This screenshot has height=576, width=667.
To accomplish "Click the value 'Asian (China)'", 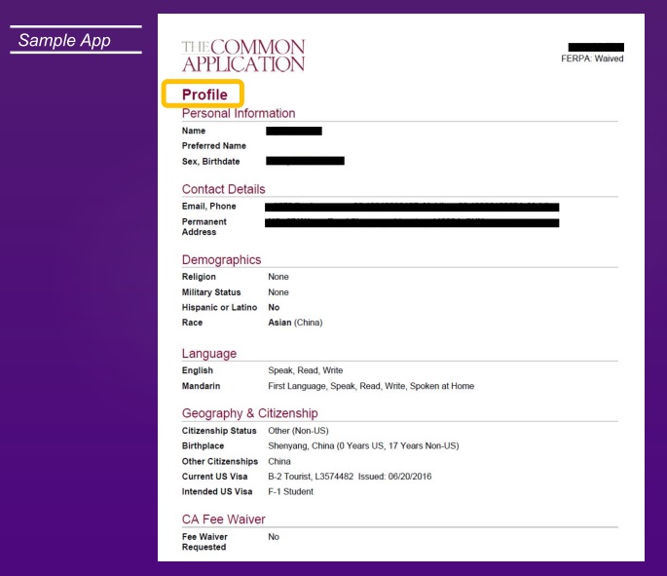I will [x=295, y=323].
